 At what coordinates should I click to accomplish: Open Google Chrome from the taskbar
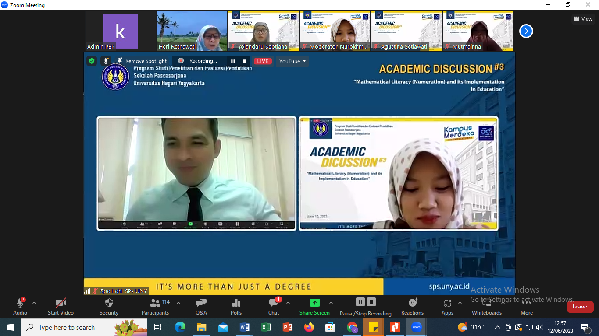[352, 327]
